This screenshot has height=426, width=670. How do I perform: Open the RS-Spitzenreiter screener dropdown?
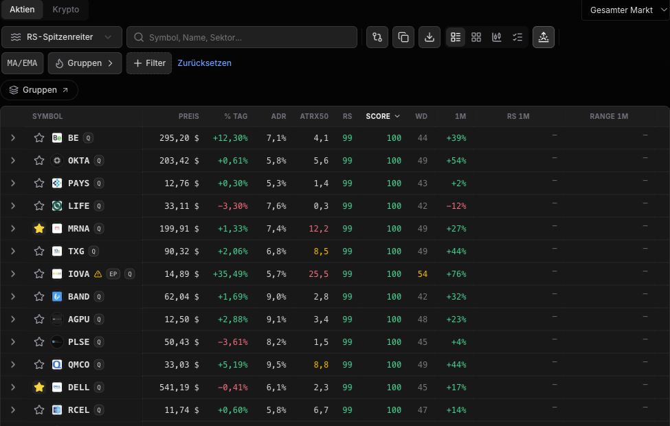coord(62,37)
